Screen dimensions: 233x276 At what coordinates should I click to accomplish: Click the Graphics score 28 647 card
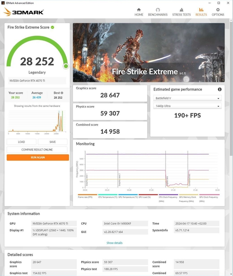tap(110, 93)
